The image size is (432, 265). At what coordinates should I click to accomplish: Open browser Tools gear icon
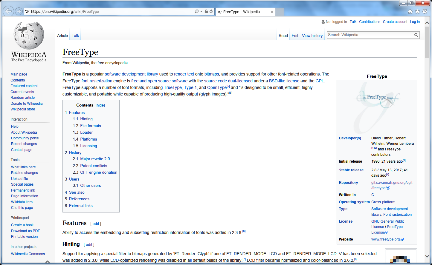[x=425, y=11]
